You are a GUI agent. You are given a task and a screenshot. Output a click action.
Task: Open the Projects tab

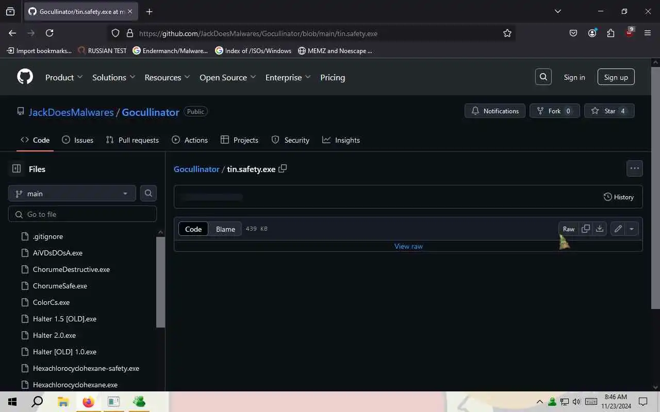pyautogui.click(x=239, y=140)
